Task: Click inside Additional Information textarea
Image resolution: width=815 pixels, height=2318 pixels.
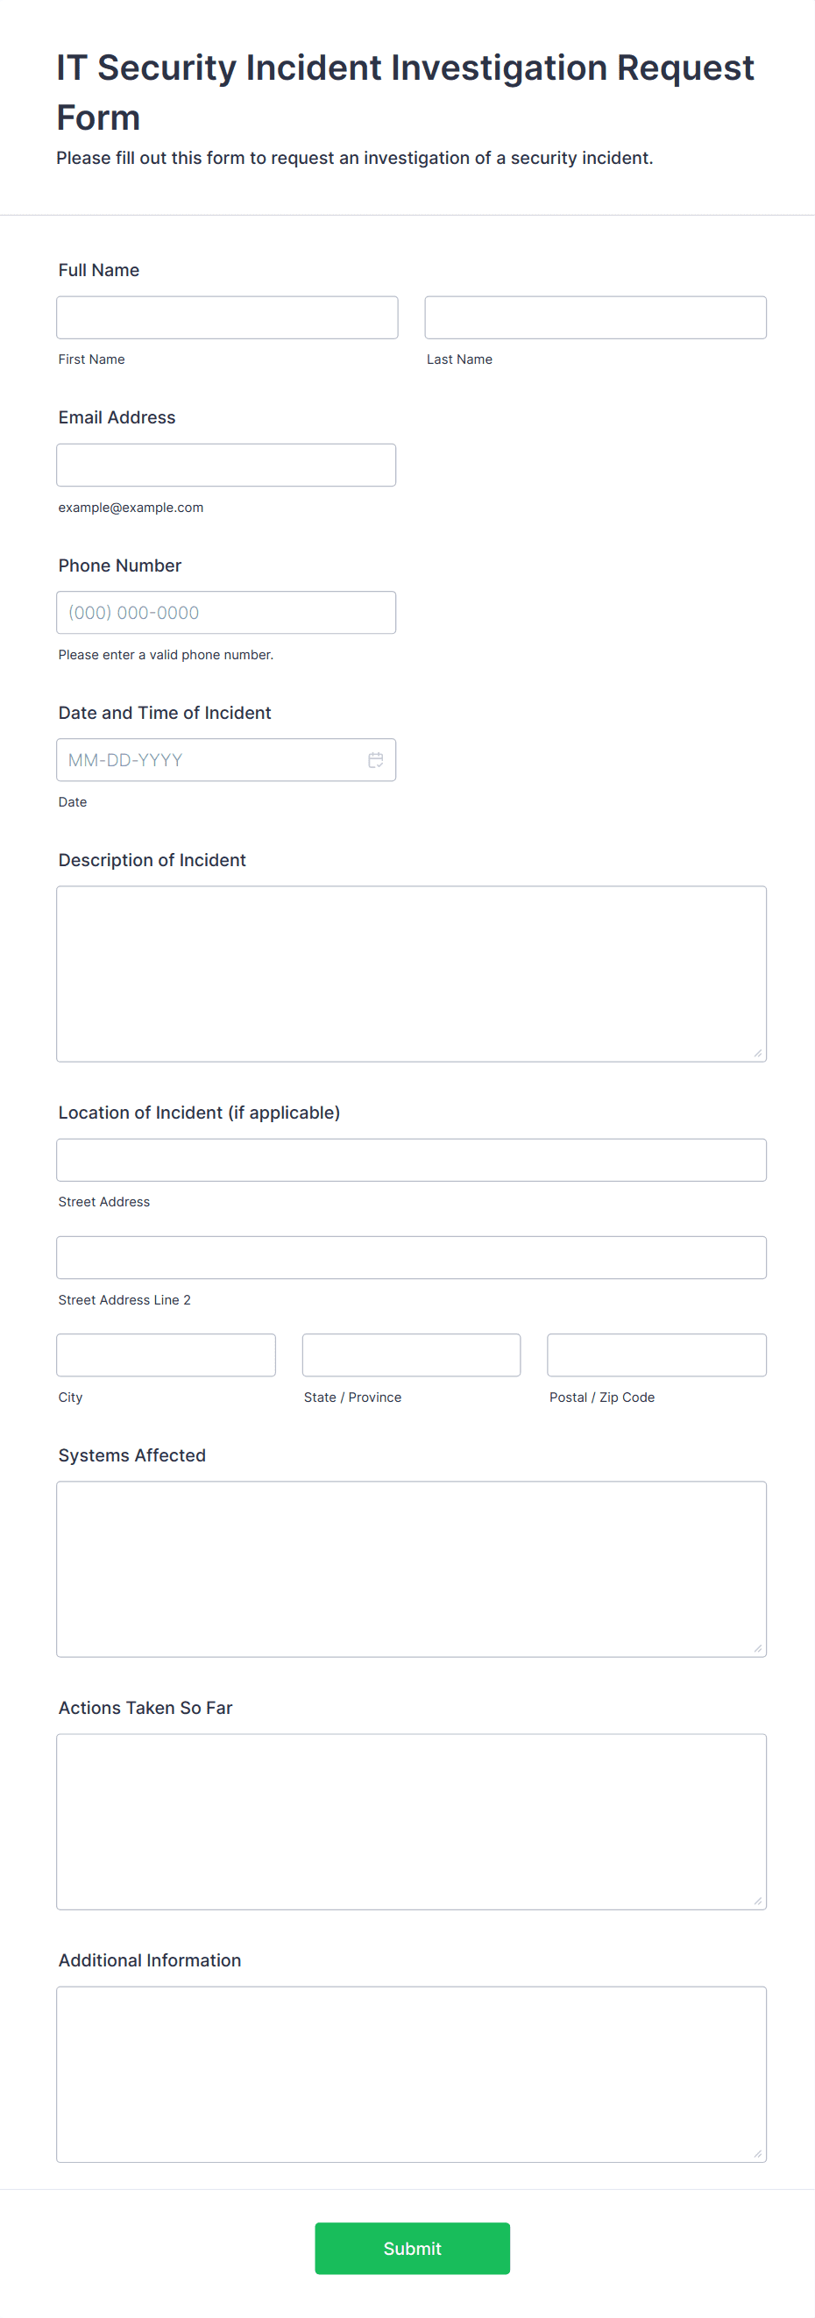Action: [x=411, y=2074]
